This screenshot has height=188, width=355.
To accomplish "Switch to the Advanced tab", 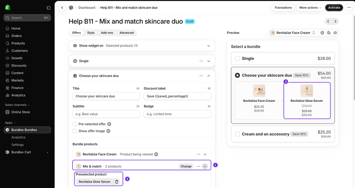I will [127, 33].
